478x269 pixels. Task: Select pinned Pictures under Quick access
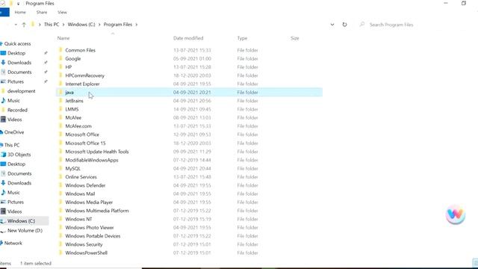16,81
